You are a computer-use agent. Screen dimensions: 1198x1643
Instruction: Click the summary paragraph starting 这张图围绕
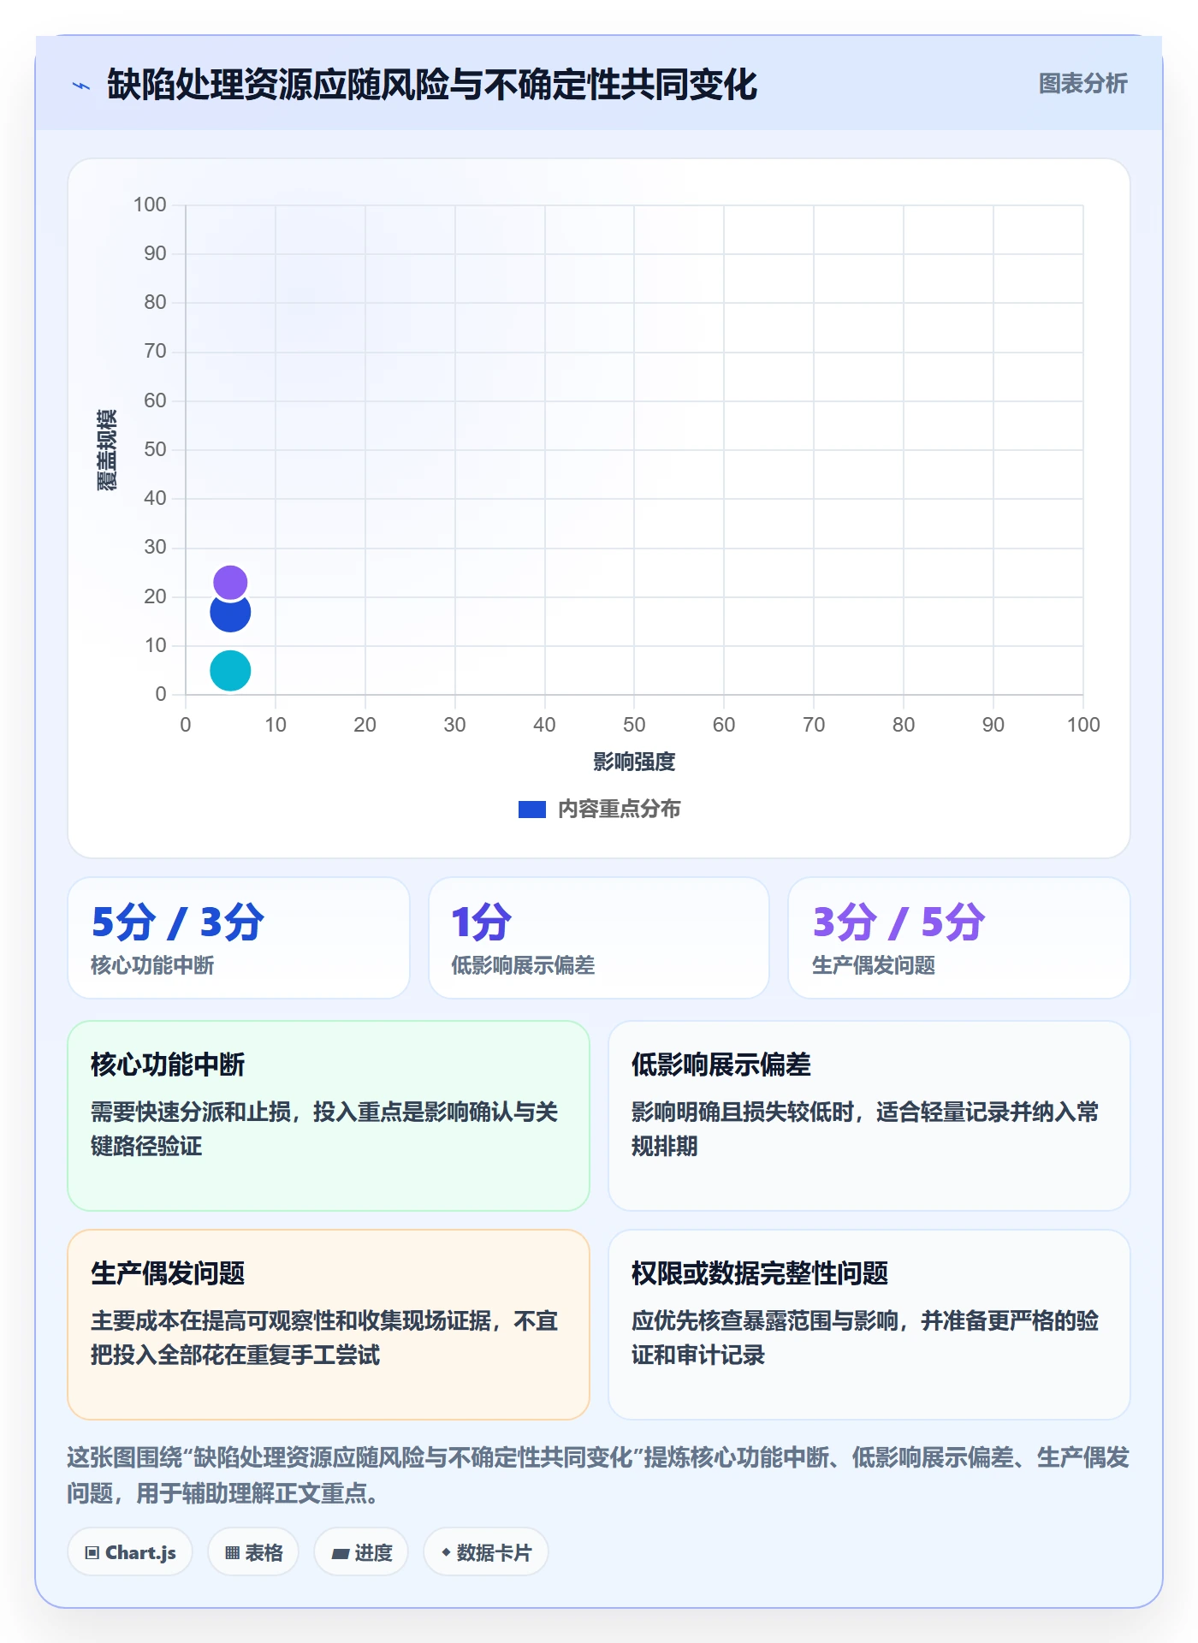(x=599, y=1475)
